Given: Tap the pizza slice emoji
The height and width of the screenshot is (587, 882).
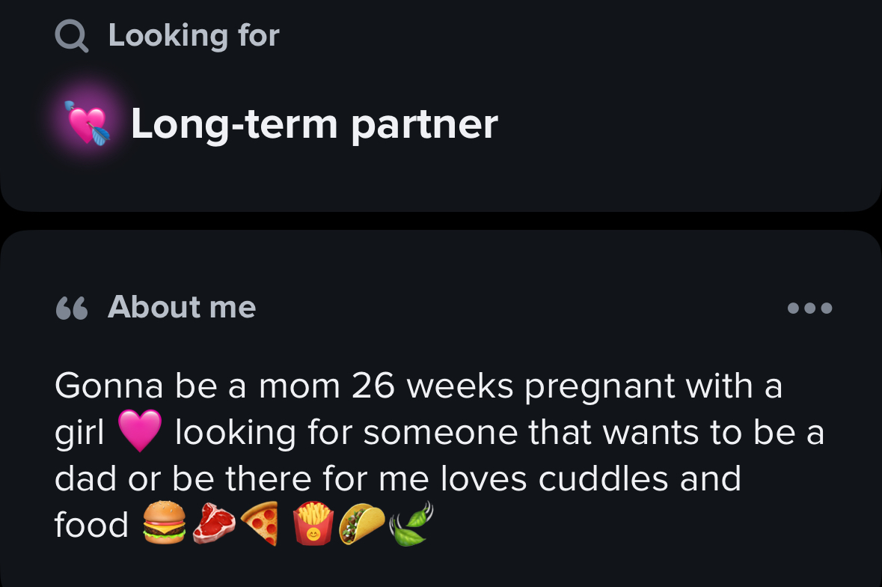Looking at the screenshot, I should tap(260, 523).
